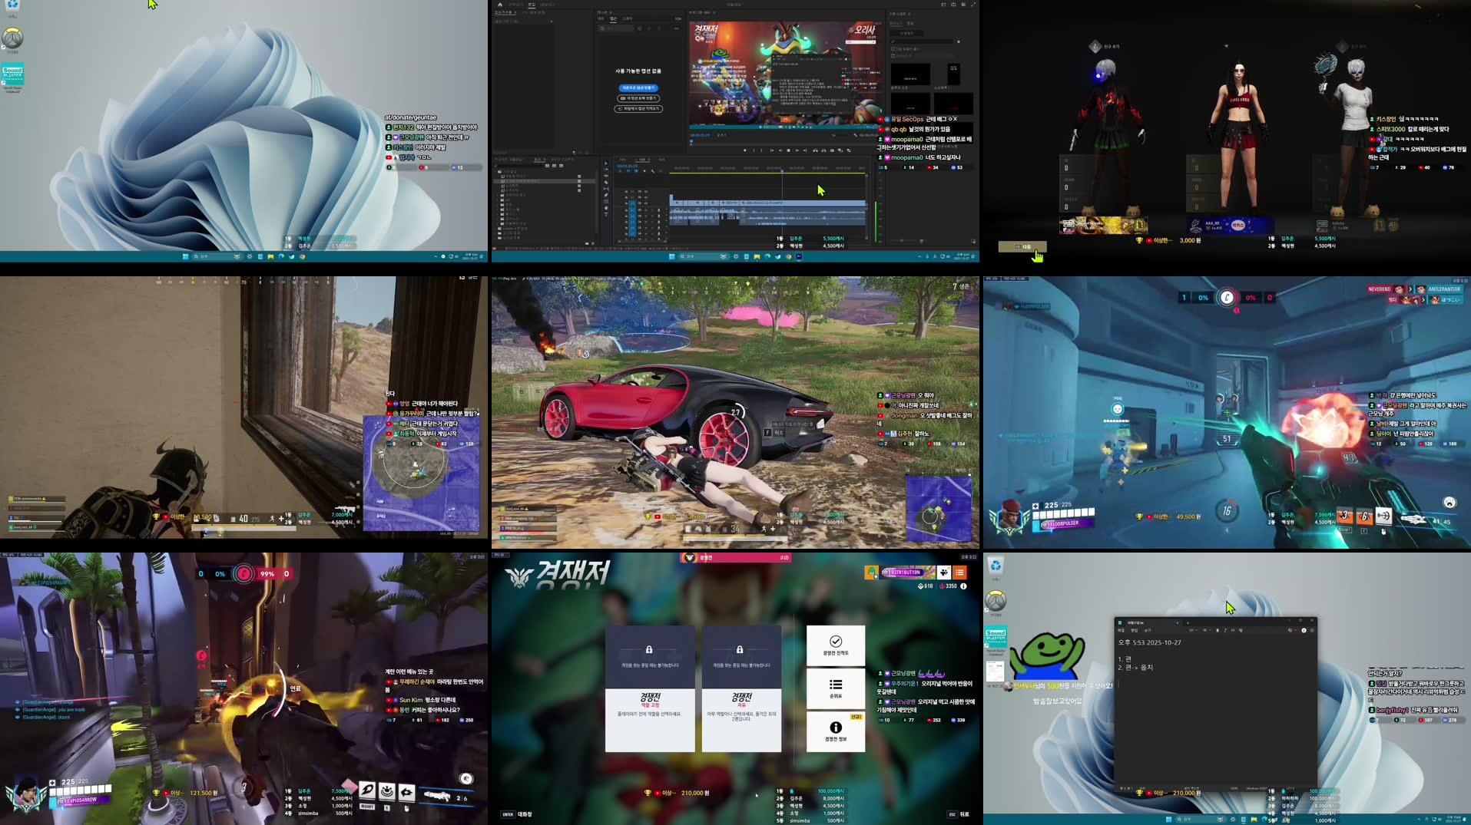Open the 순위표 leaderboard list card
Image resolution: width=1471 pixels, height=825 pixels.
pos(835,688)
